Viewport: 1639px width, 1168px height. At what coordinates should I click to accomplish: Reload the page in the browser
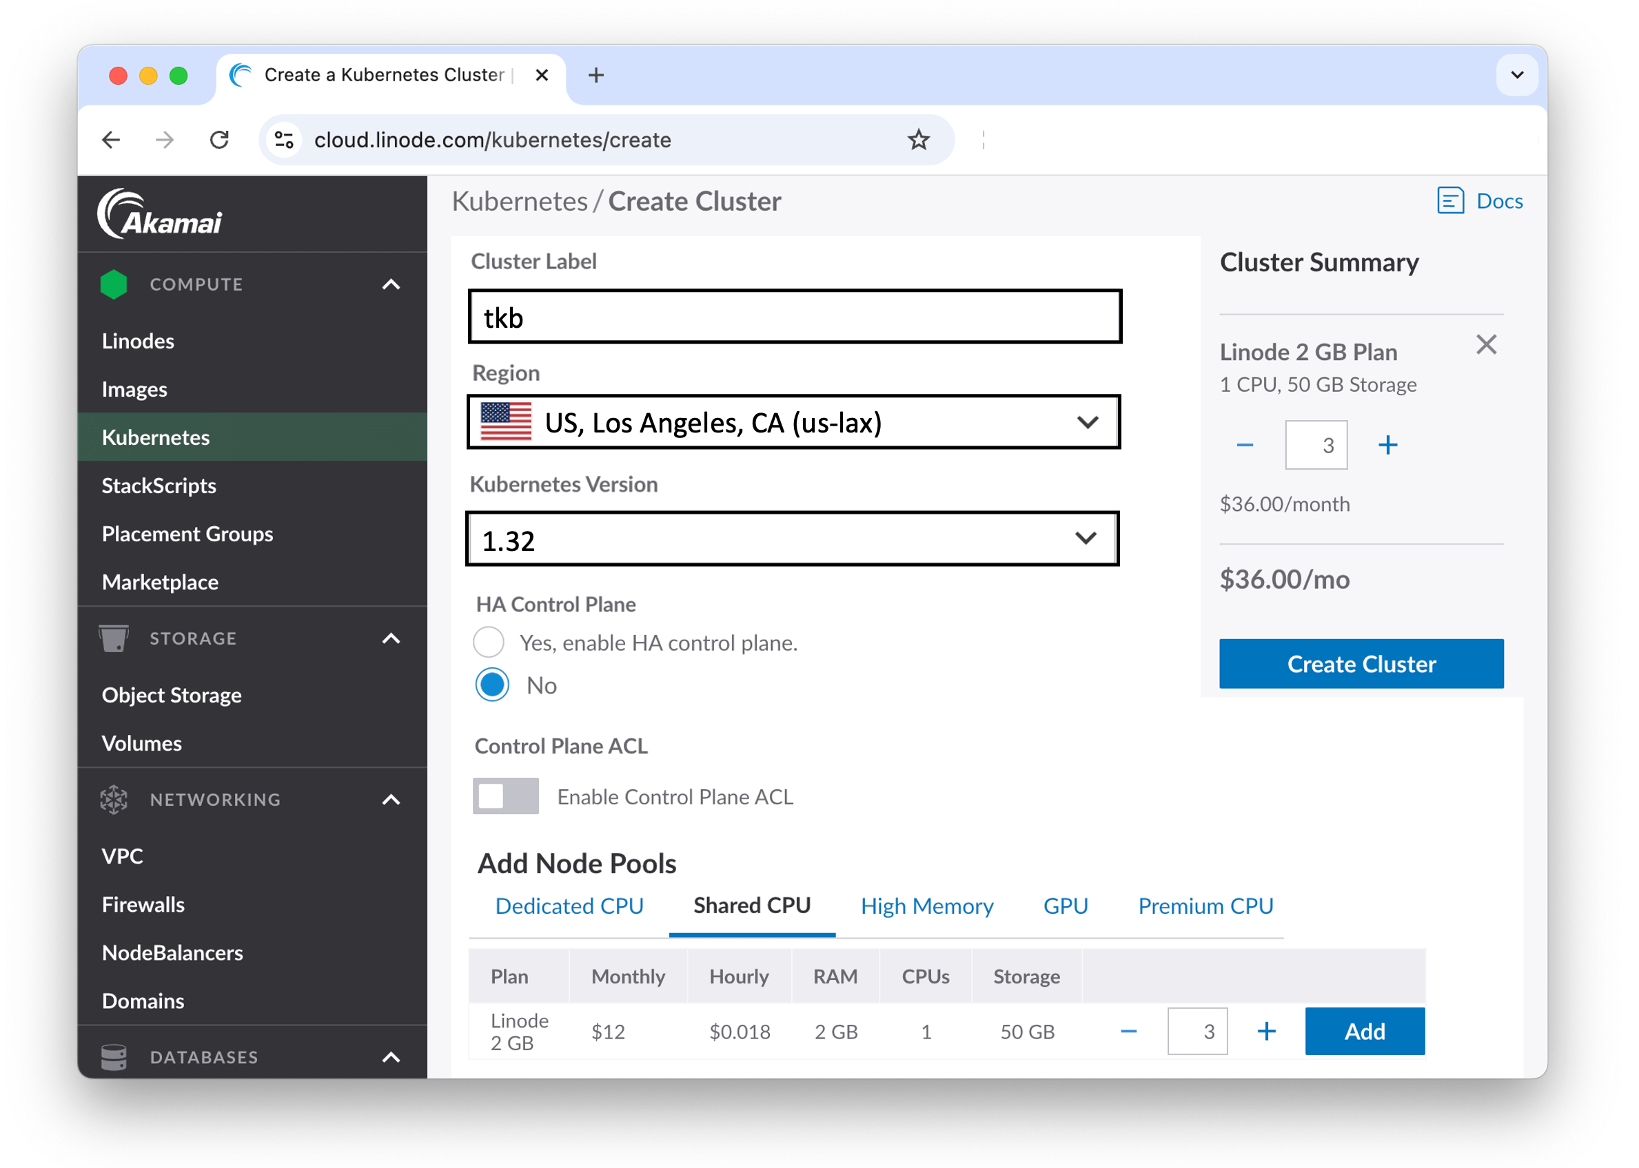221,140
